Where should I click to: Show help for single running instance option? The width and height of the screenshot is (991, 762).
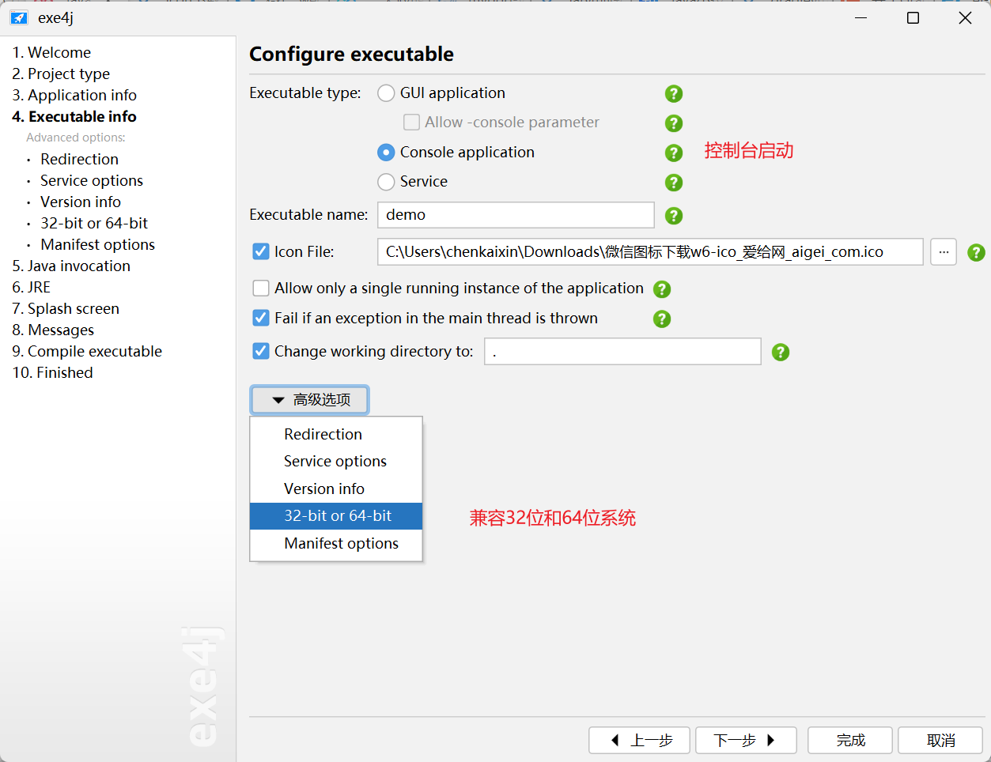(x=662, y=289)
